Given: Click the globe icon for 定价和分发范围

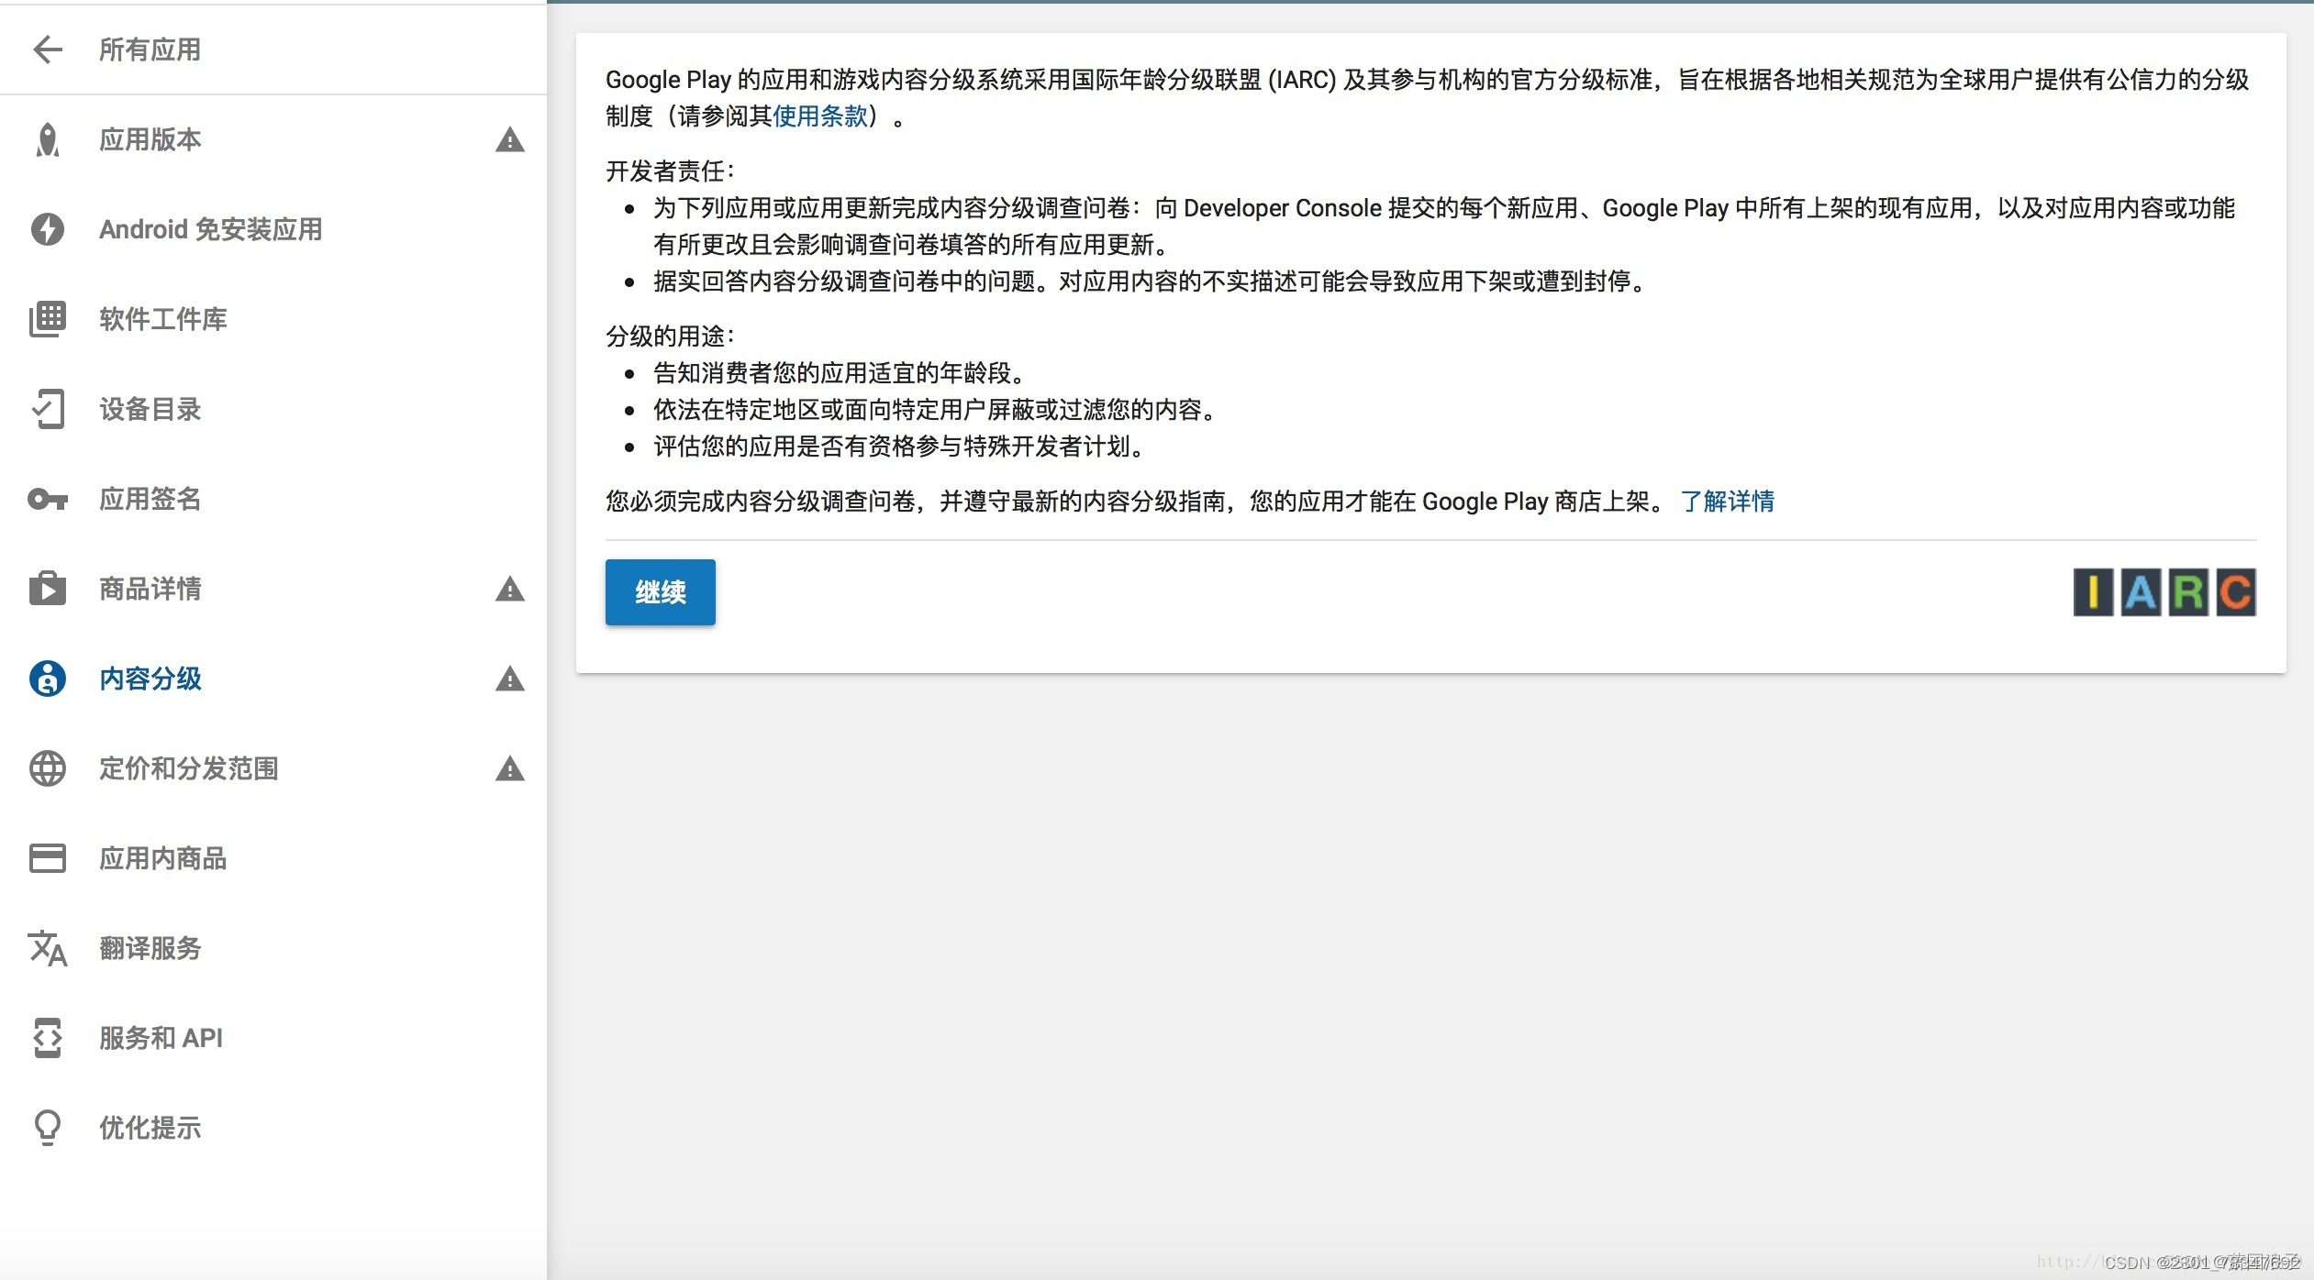Looking at the screenshot, I should tap(47, 768).
